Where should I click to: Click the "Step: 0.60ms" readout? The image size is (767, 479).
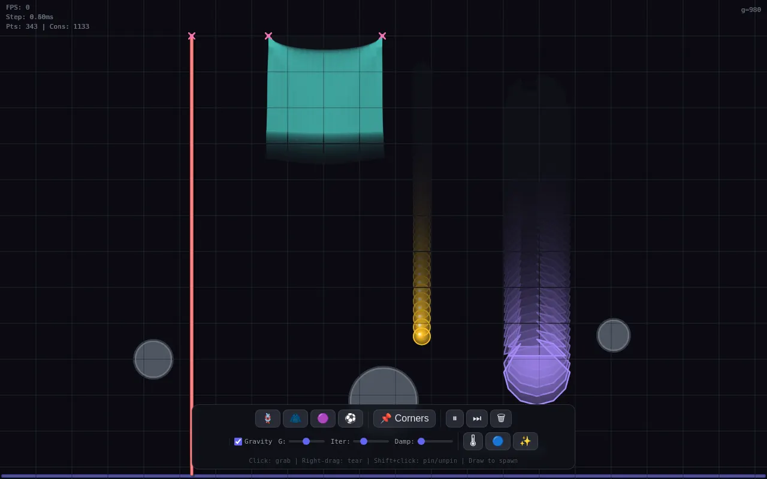[30, 17]
